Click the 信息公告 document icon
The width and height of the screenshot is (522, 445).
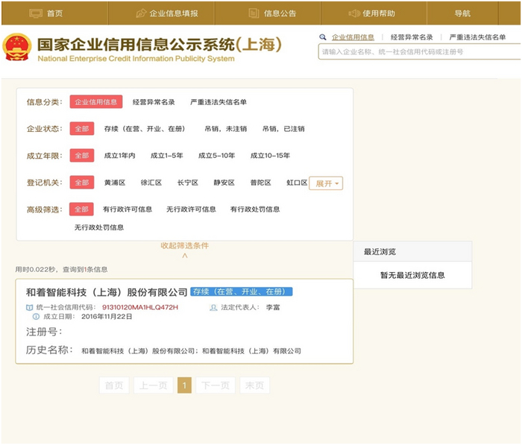coord(254,13)
